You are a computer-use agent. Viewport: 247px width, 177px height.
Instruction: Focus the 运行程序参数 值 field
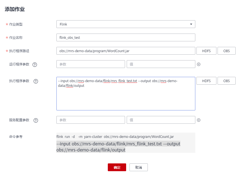tap(161, 64)
